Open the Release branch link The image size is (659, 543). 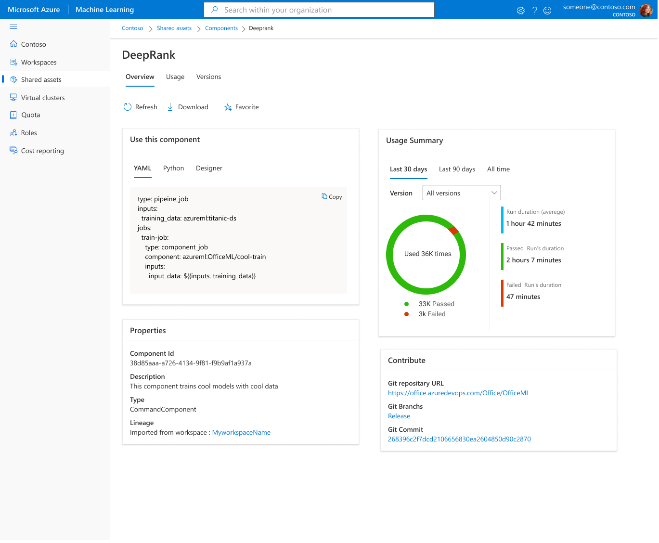coord(399,416)
